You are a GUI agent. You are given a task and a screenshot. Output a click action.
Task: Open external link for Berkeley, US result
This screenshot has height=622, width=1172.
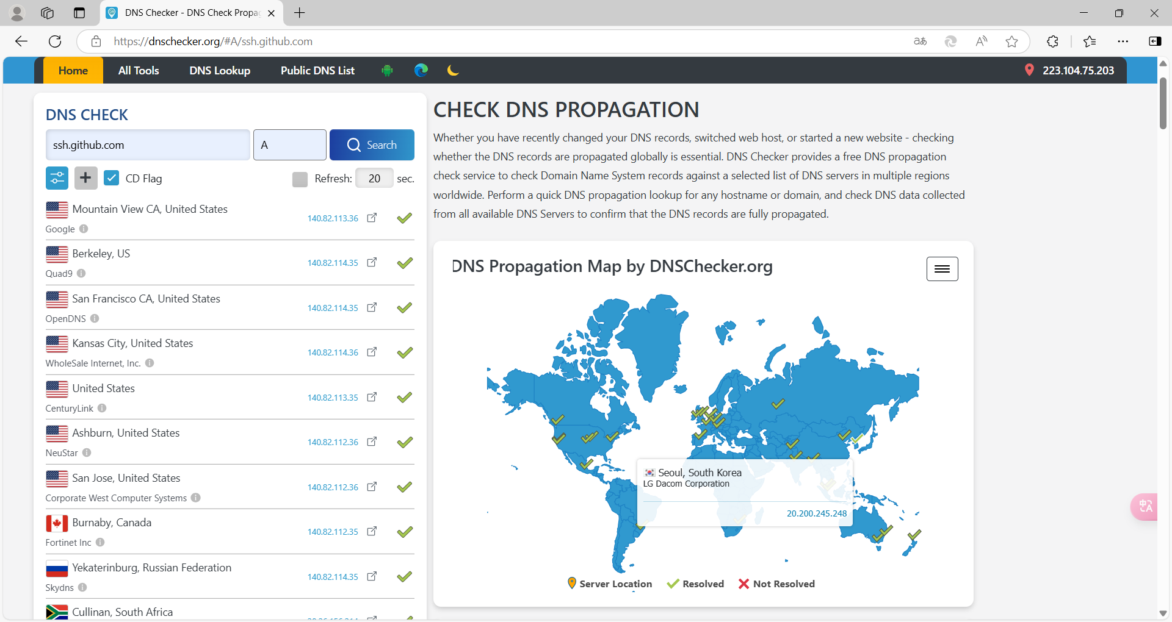coord(372,262)
